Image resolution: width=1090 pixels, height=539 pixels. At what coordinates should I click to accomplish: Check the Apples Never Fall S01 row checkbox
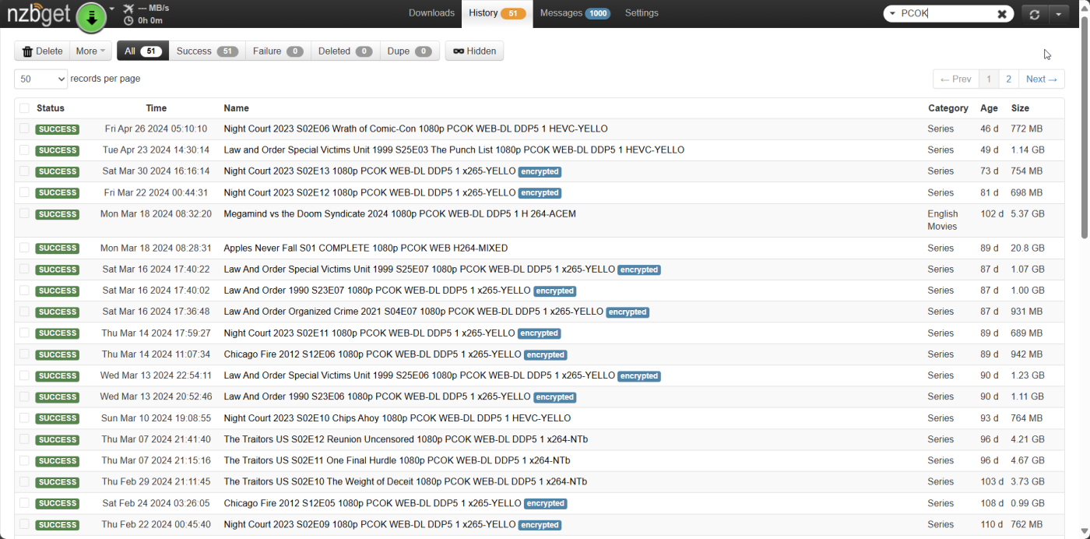tap(24, 248)
